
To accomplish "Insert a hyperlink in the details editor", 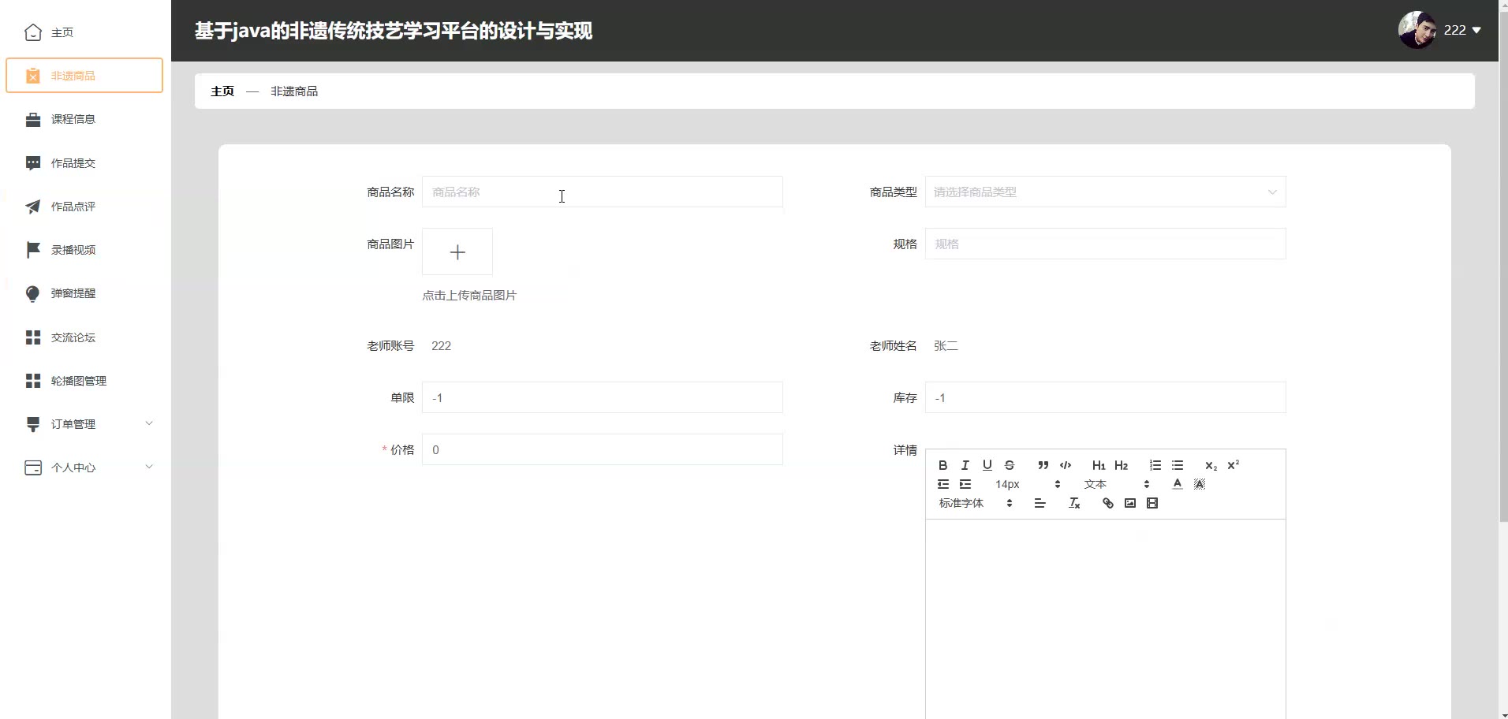I will (1107, 503).
